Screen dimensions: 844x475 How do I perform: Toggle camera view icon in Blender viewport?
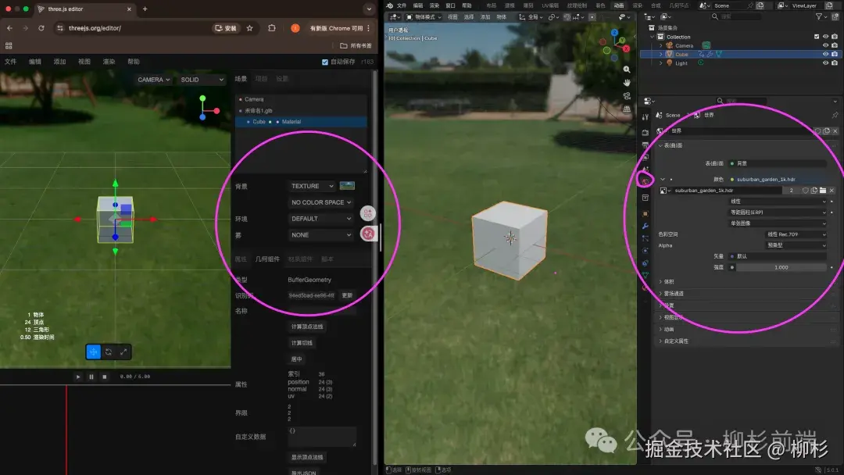(x=627, y=96)
